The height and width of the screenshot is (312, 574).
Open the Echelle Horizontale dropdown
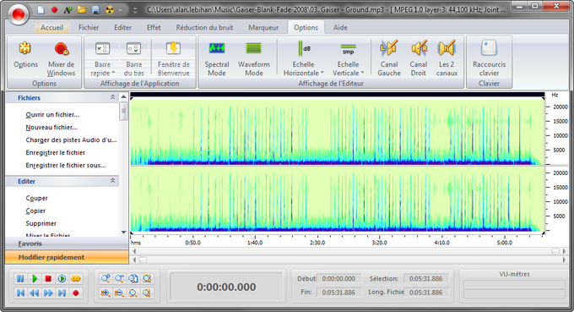304,58
